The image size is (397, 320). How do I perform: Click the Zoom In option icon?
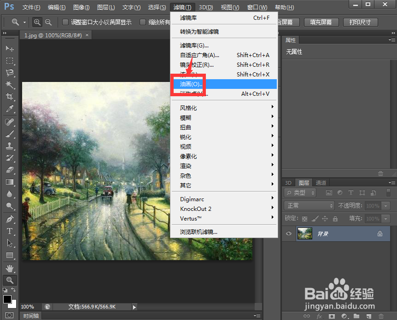pyautogui.click(x=37, y=22)
